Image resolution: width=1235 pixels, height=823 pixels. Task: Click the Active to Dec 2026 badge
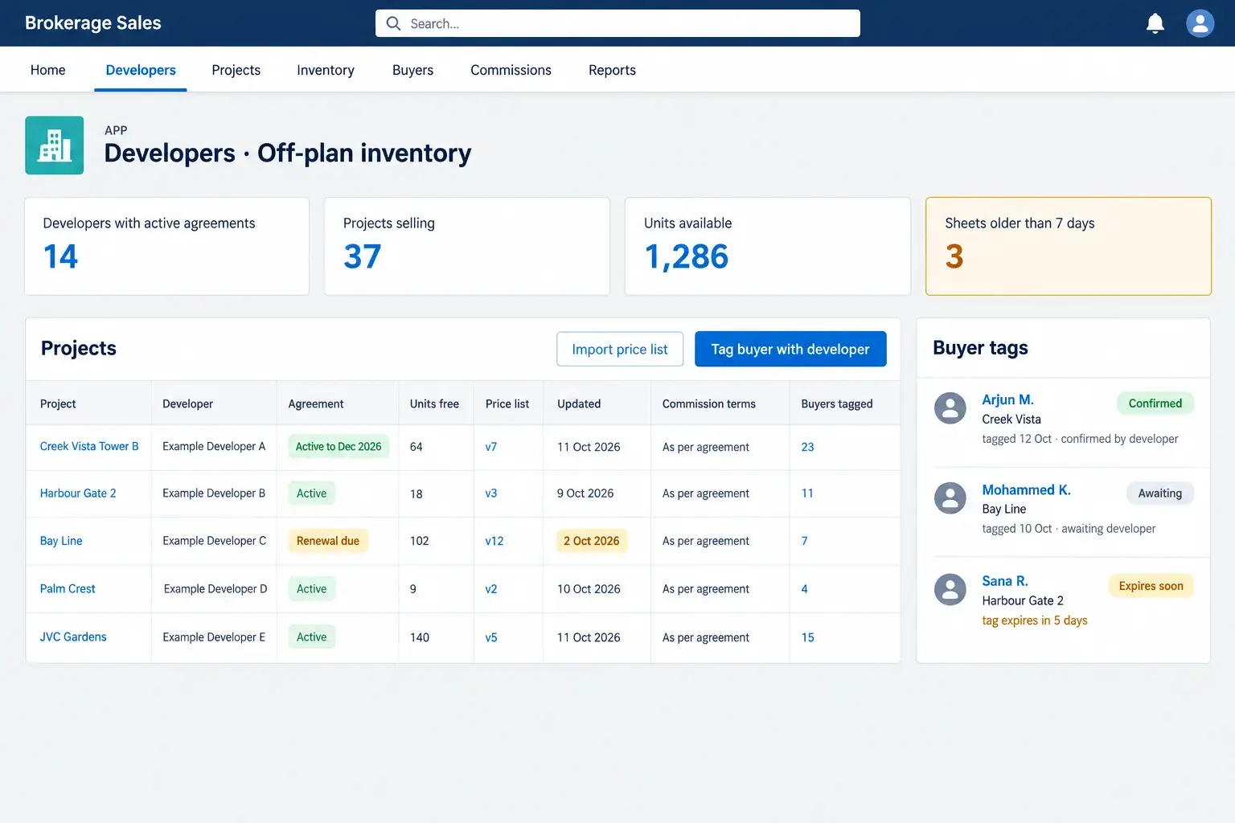coord(338,447)
